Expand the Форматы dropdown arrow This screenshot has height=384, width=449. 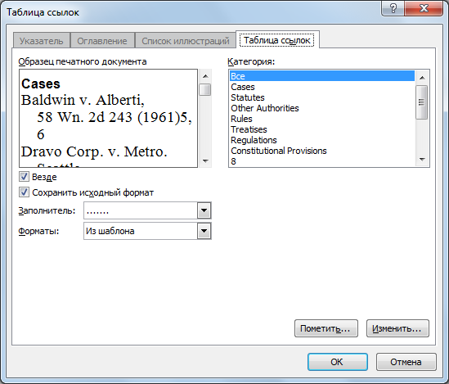[x=204, y=231]
